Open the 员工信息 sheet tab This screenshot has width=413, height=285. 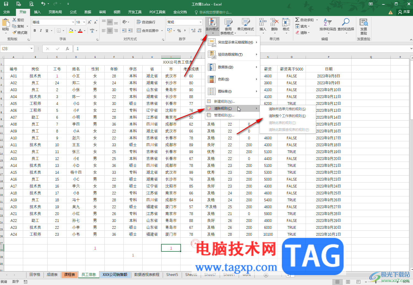(89, 275)
